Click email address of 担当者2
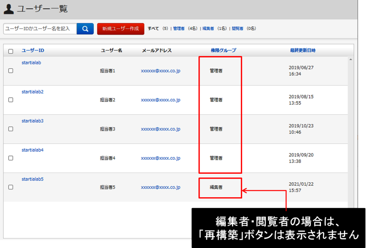Image resolution: width=366 pixels, height=248 pixels. (160, 100)
